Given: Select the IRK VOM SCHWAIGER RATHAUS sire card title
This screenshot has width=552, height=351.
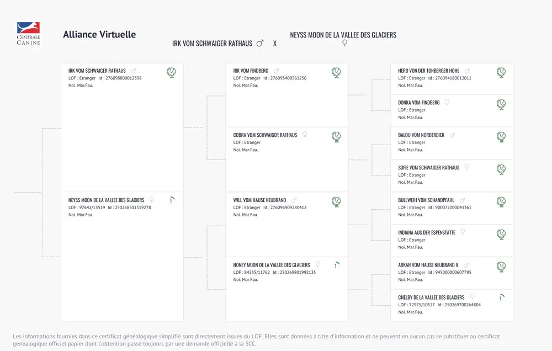Looking at the screenshot, I should [x=97, y=71].
